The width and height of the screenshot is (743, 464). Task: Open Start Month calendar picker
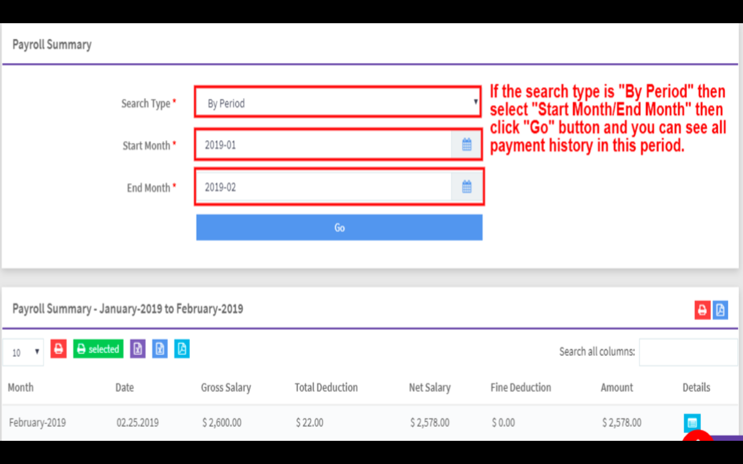[466, 145]
